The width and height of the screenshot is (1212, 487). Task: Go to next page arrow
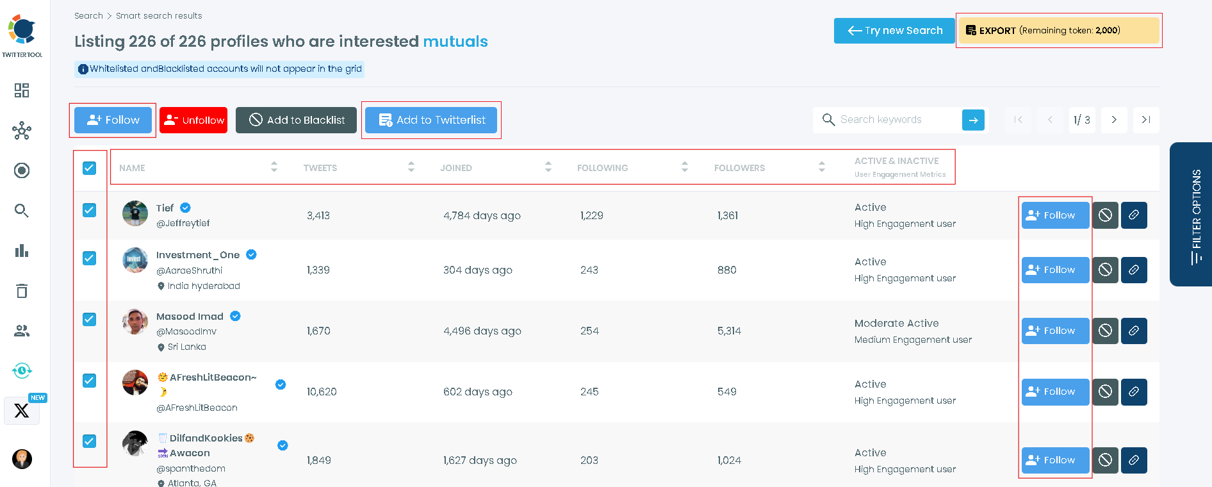[1114, 120]
